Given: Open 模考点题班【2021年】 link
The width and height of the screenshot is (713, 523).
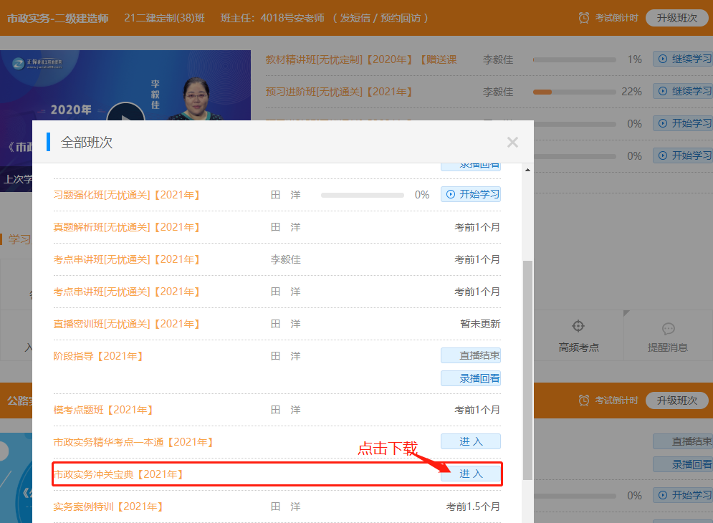Looking at the screenshot, I should [103, 410].
